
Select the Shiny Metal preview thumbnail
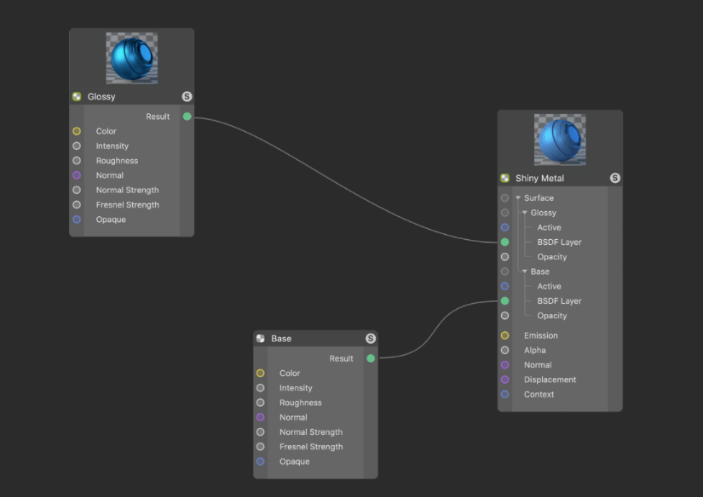[x=560, y=140]
